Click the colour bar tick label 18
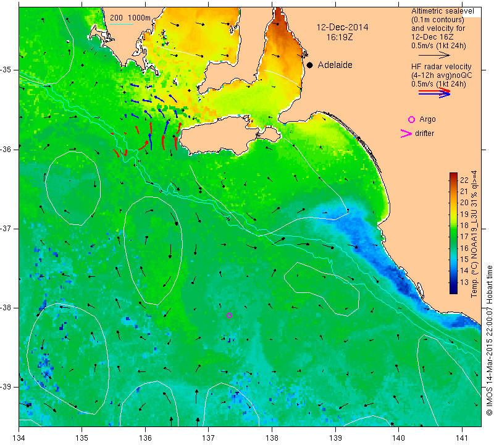The image size is (494, 445). tap(464, 226)
